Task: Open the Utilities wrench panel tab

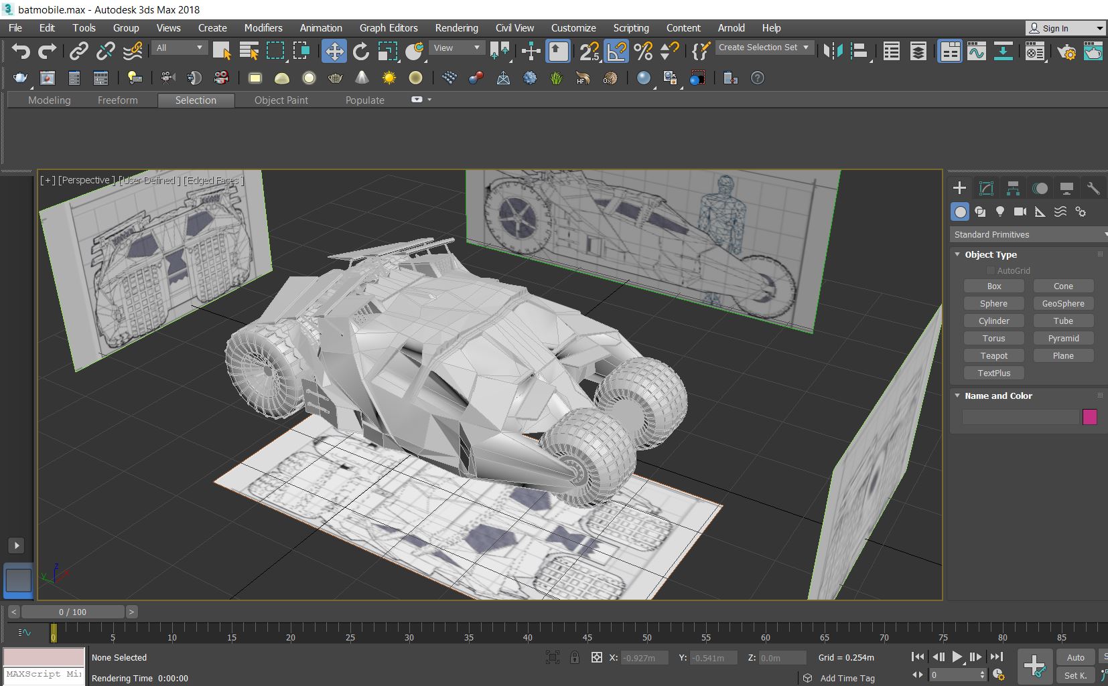Action: point(1093,188)
